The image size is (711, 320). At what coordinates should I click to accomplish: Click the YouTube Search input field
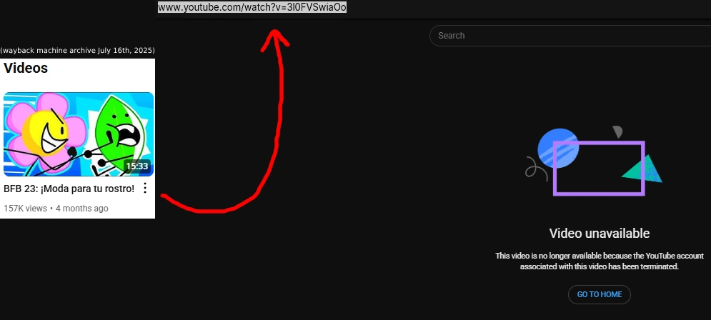[x=570, y=35]
